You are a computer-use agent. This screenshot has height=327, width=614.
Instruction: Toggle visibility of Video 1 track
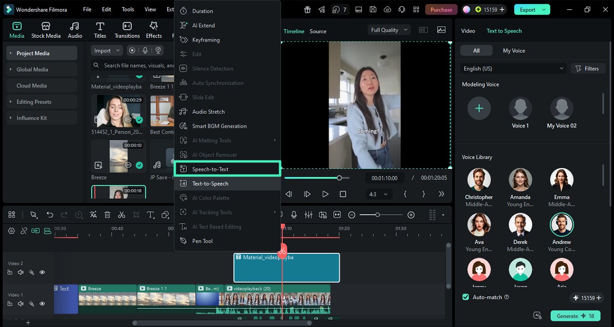(x=42, y=304)
